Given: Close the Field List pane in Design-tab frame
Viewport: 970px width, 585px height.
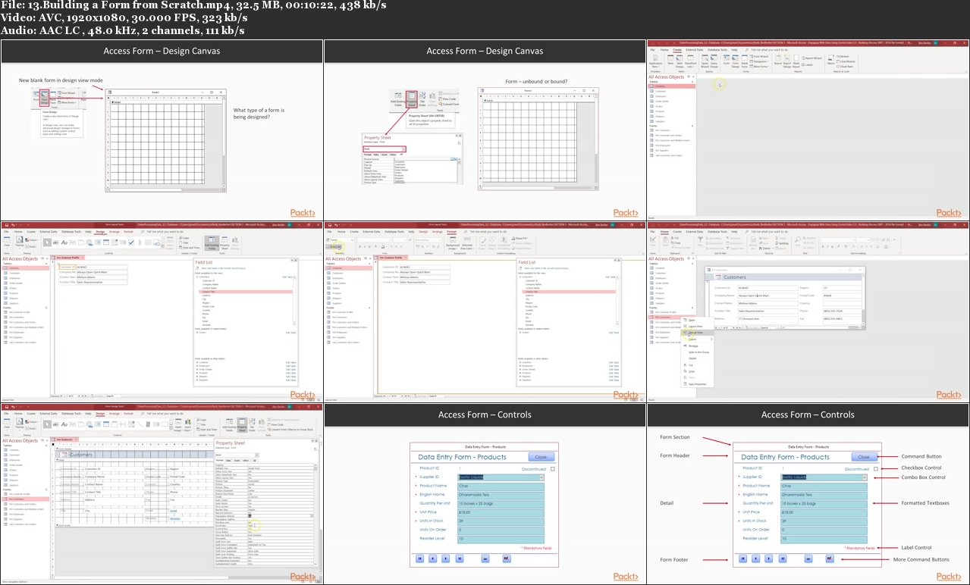Looking at the screenshot, I should pos(296,260).
